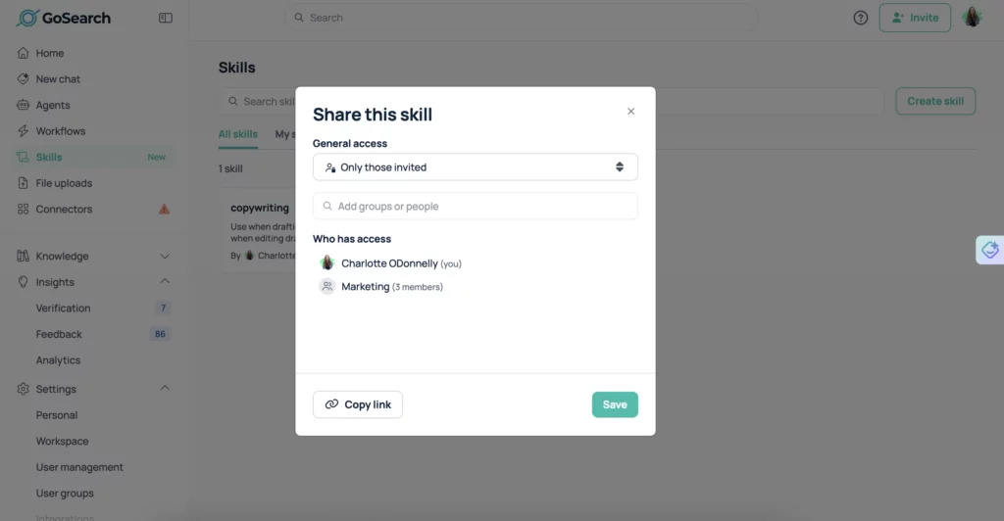Image resolution: width=1004 pixels, height=521 pixels.
Task: Save the sharing settings
Action: (615, 404)
